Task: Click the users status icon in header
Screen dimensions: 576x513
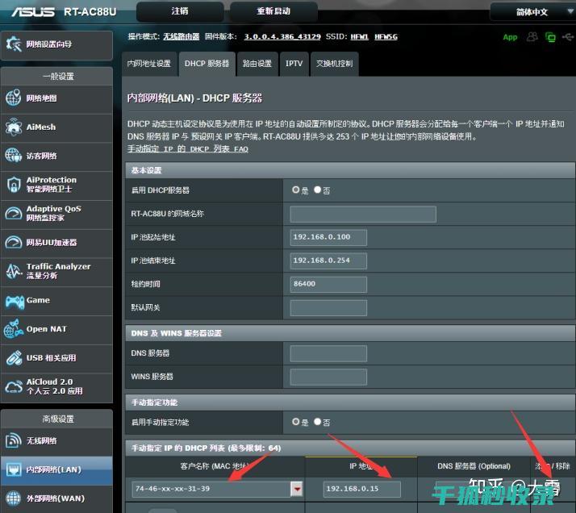Action: coord(532,37)
